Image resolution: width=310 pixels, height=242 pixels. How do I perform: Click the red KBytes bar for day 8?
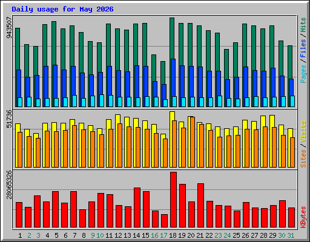(x=82, y=218)
